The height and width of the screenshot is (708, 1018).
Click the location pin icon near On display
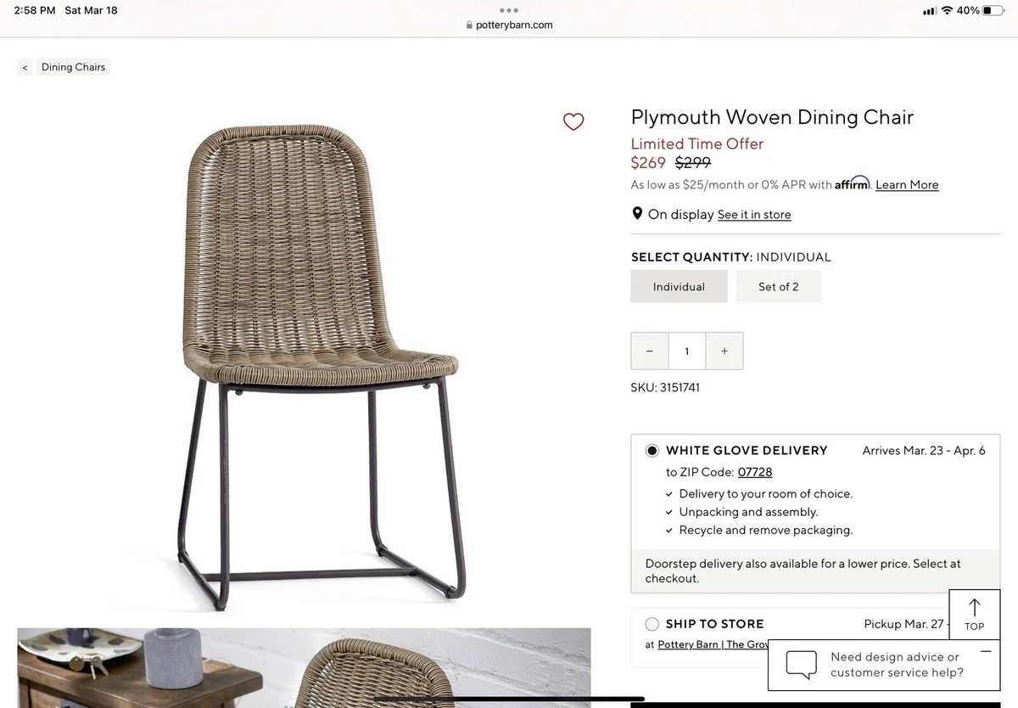point(637,214)
